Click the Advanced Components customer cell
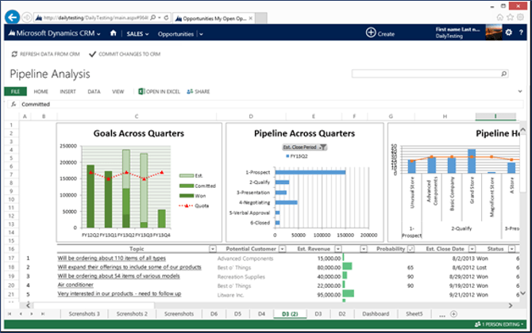 click(x=245, y=258)
